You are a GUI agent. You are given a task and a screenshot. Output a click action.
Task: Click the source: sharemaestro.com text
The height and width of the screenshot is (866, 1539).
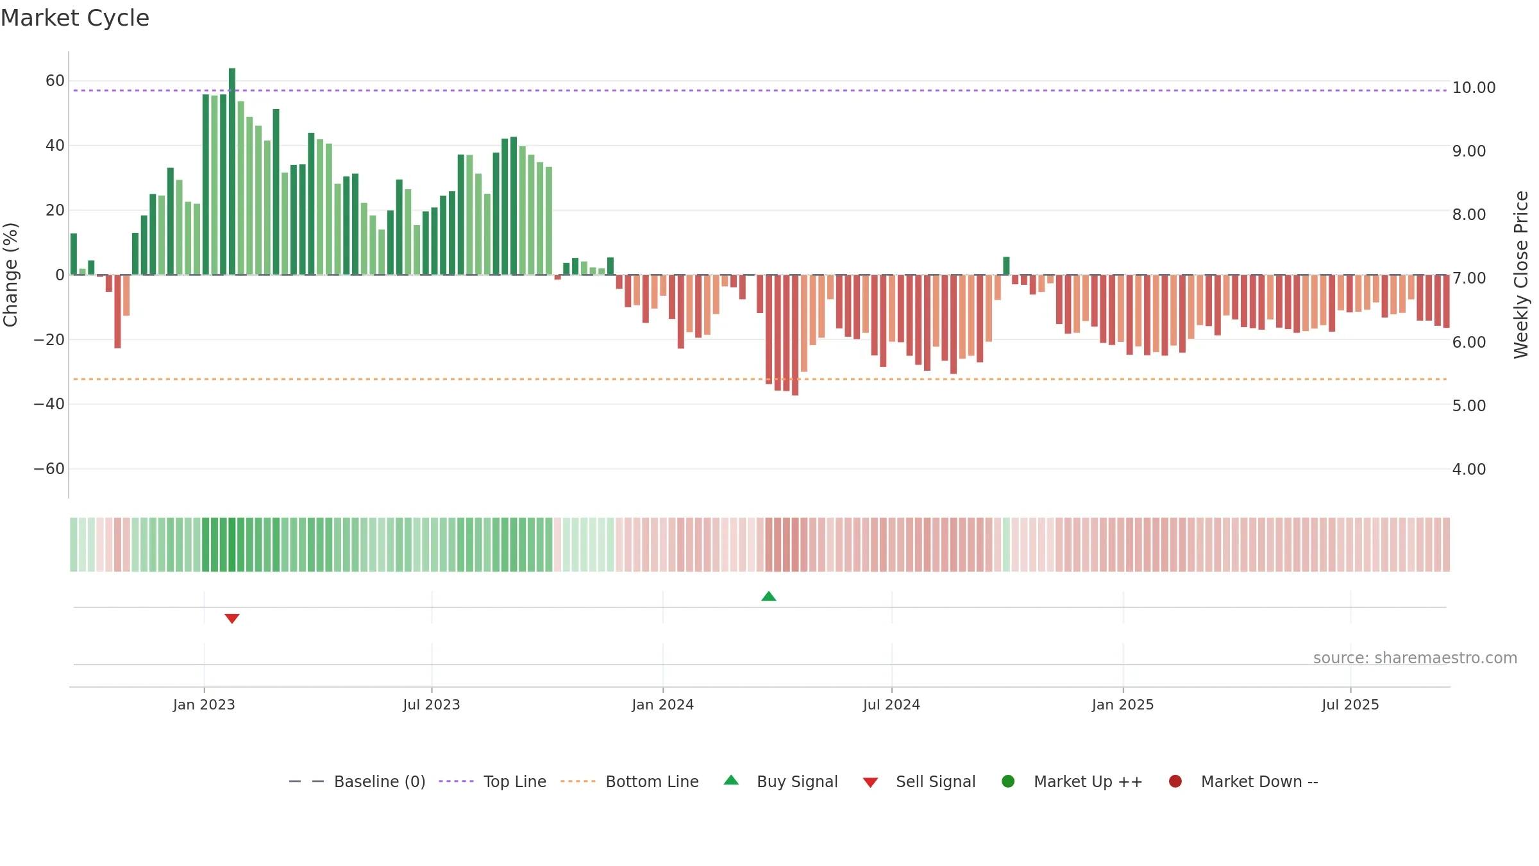coord(1415,658)
